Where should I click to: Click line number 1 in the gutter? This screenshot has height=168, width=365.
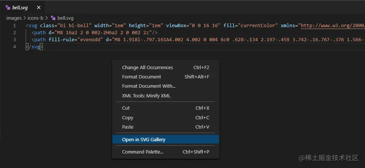click(x=14, y=26)
